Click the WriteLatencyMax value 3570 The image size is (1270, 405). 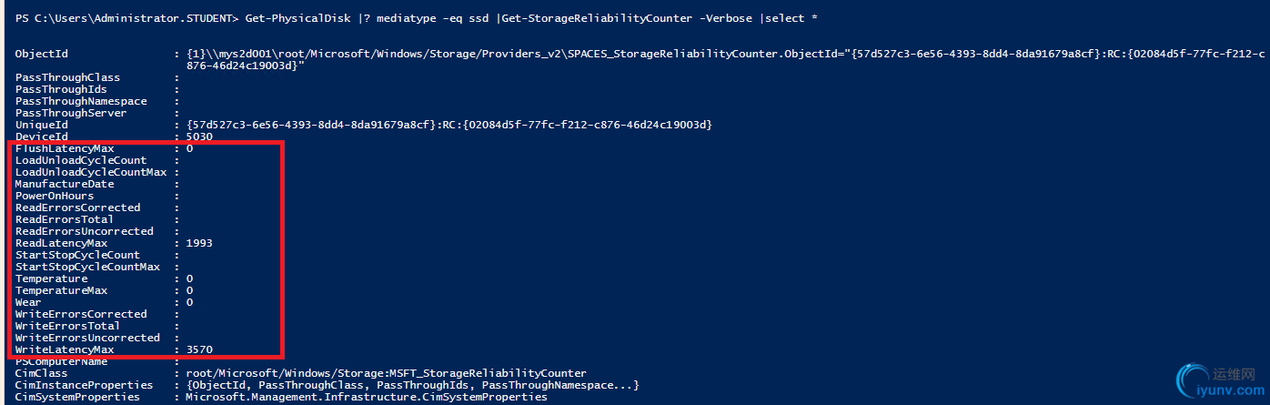point(199,349)
